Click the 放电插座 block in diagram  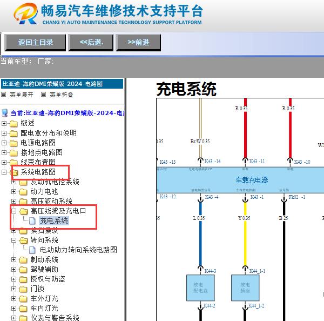245,287
